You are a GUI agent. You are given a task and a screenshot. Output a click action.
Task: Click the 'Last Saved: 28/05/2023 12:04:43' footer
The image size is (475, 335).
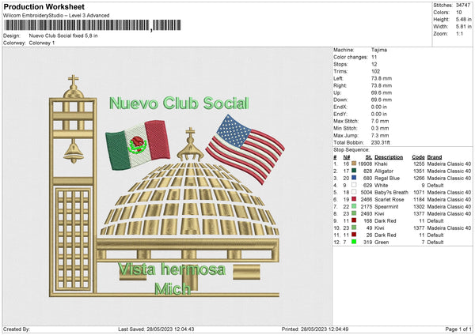(156, 329)
